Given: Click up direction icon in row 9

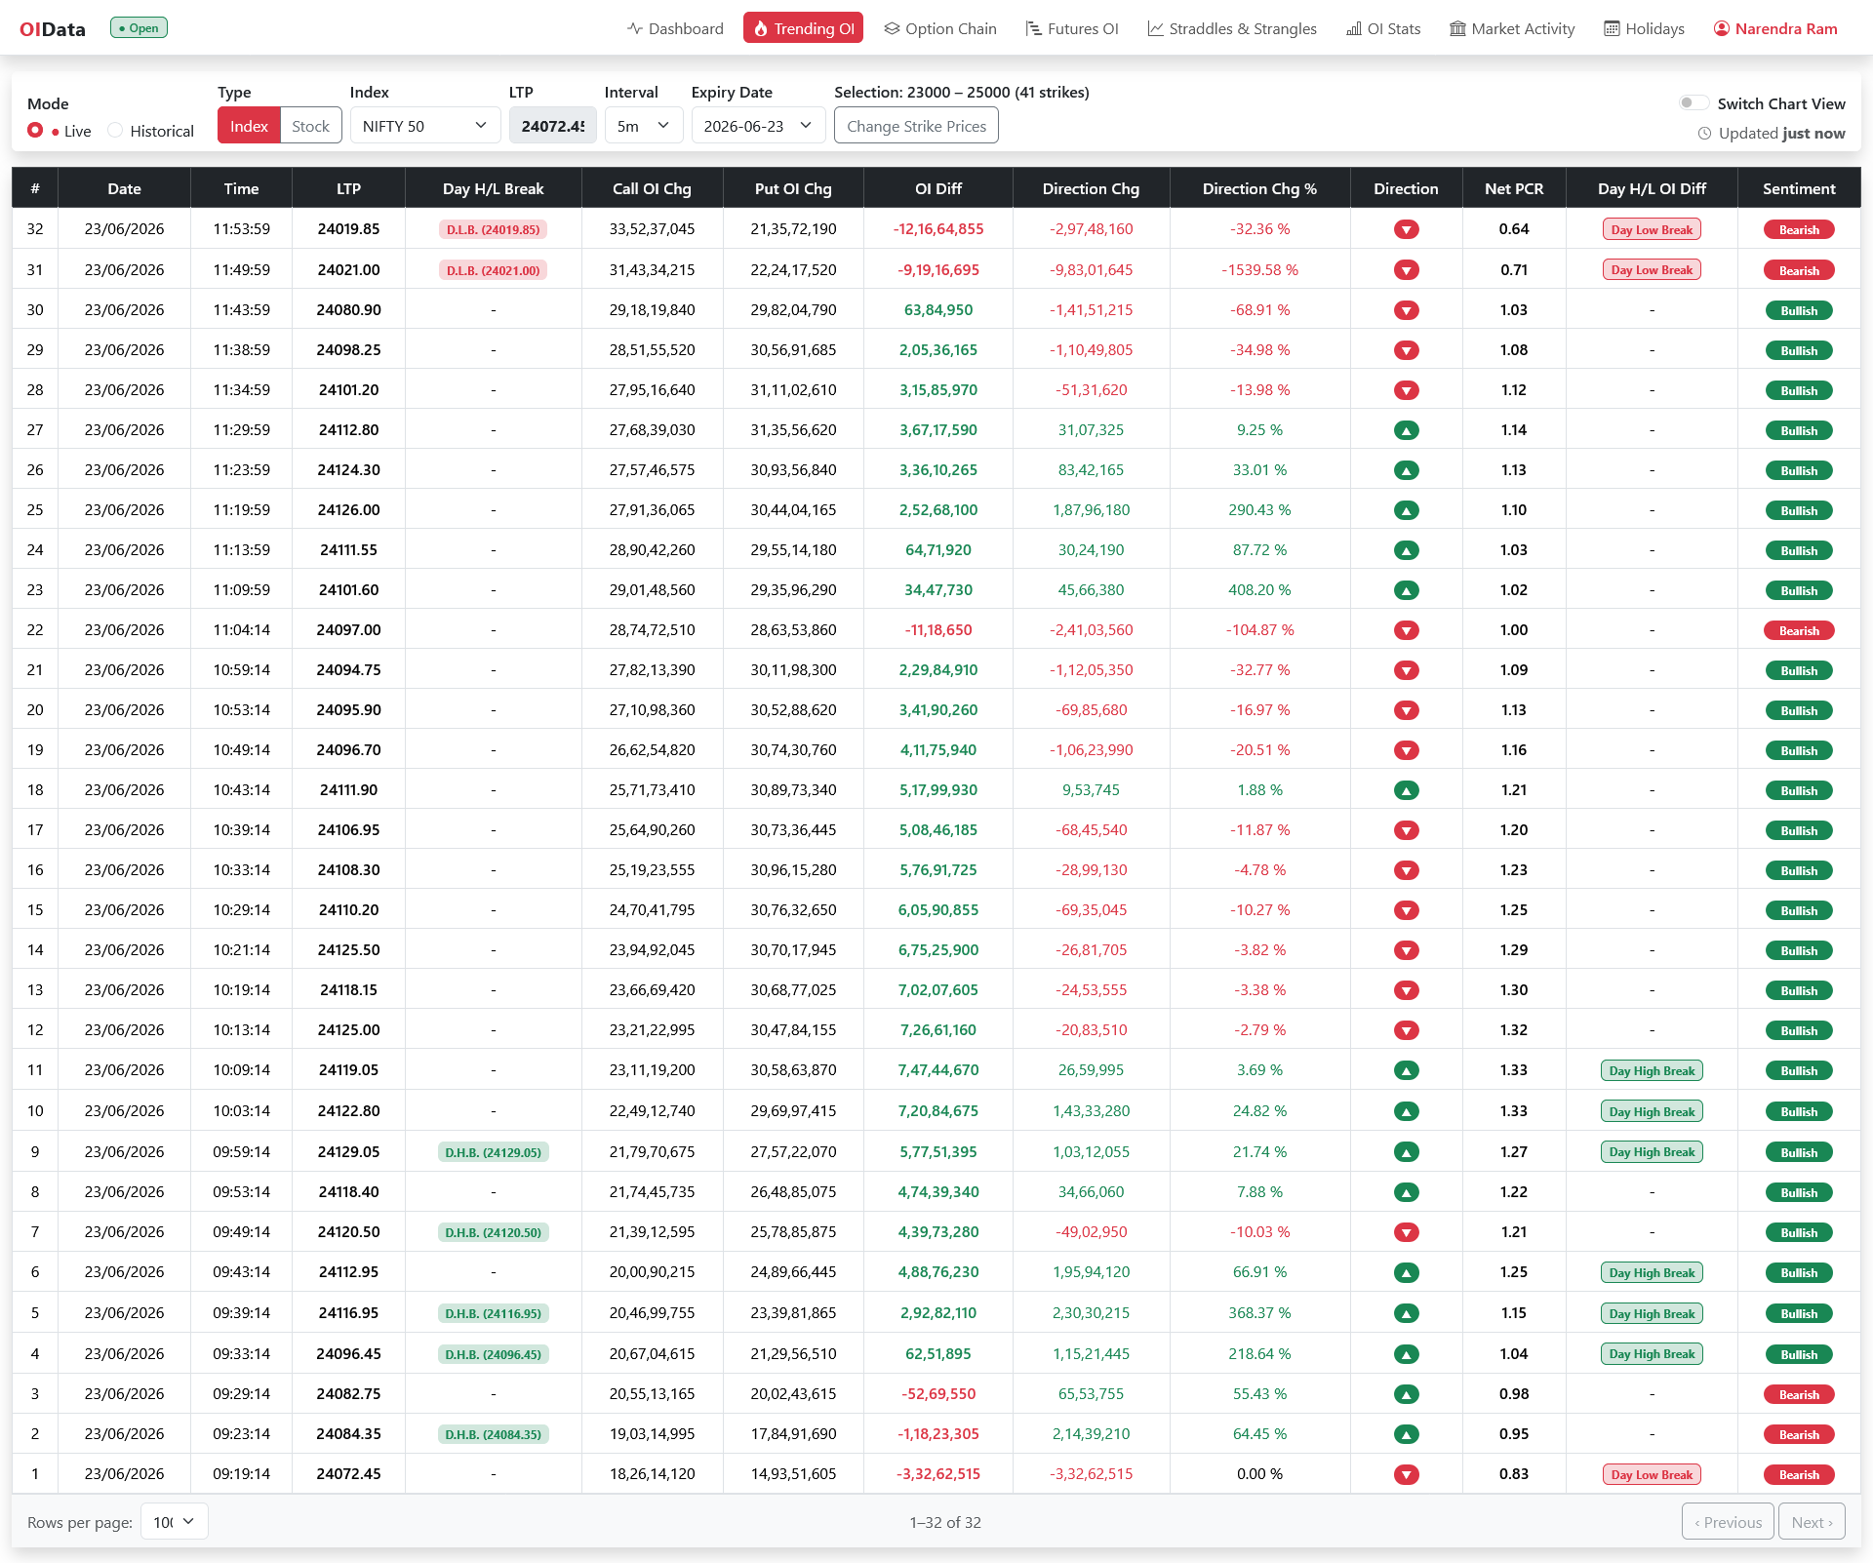Looking at the screenshot, I should (1406, 1152).
